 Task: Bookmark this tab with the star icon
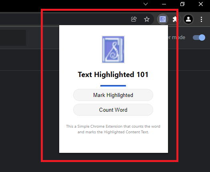click(147, 19)
